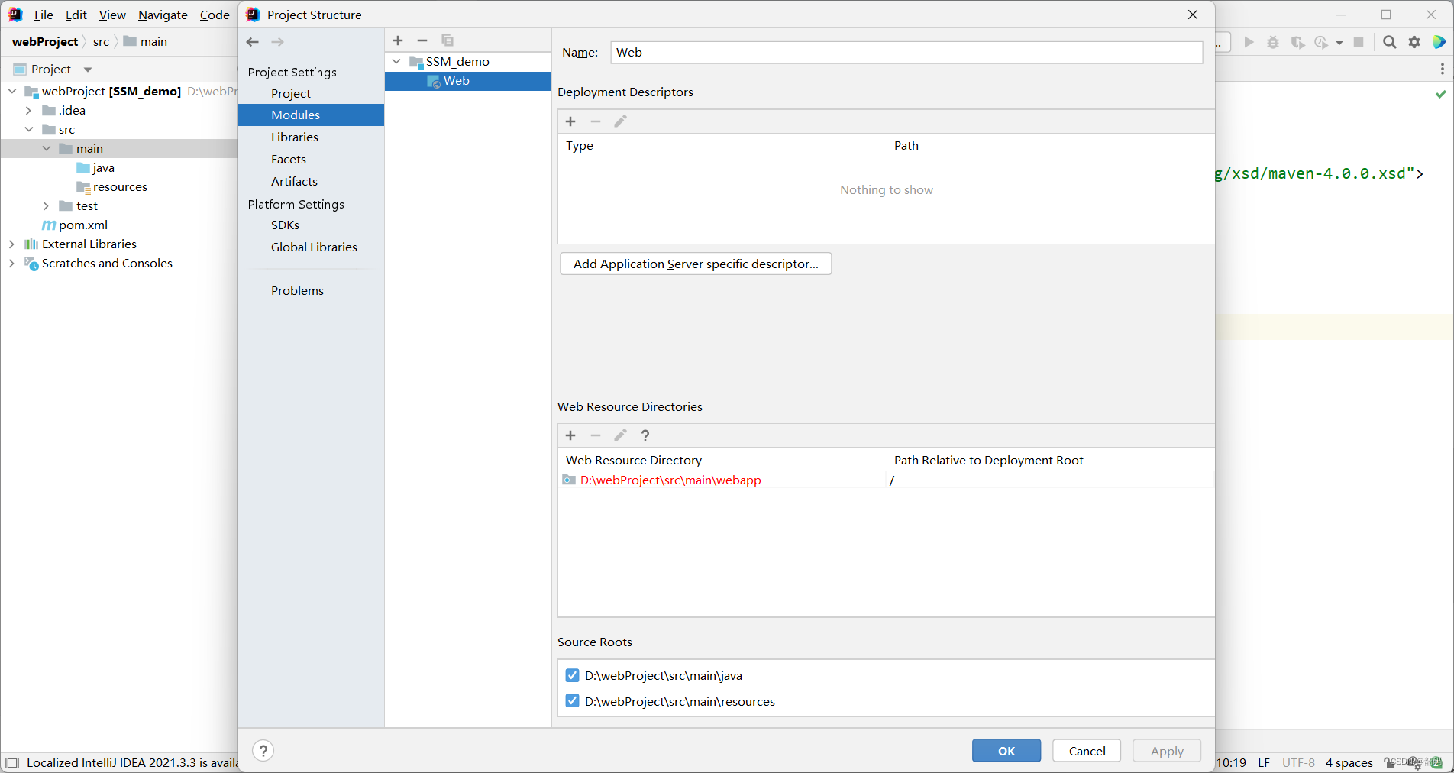Click the Debug bug icon in toolbar
The width and height of the screenshot is (1454, 773).
click(x=1273, y=42)
